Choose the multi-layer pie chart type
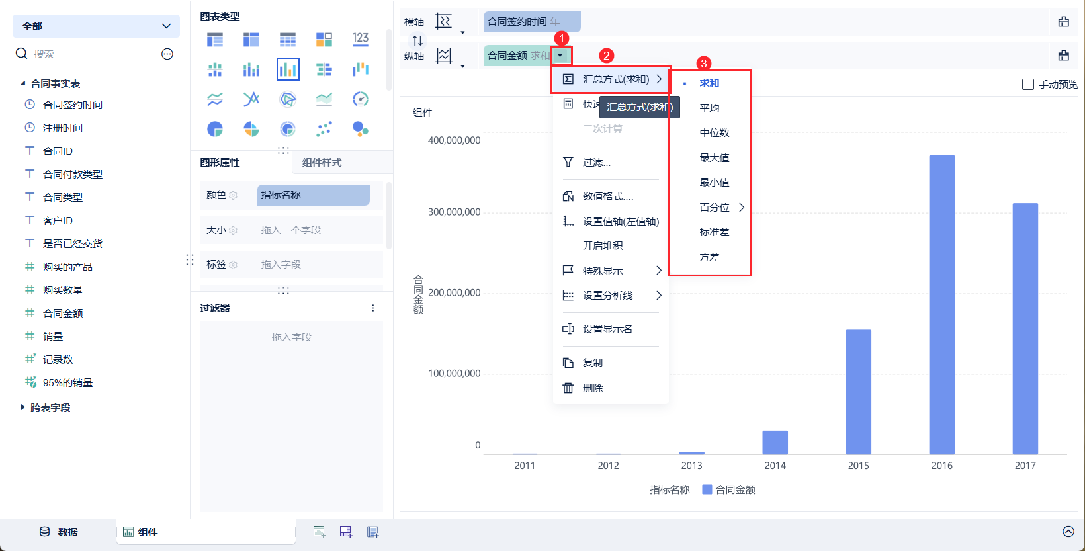The width and height of the screenshot is (1085, 551). click(288, 129)
